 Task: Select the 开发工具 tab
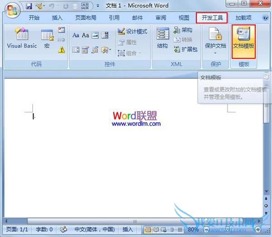(212, 18)
